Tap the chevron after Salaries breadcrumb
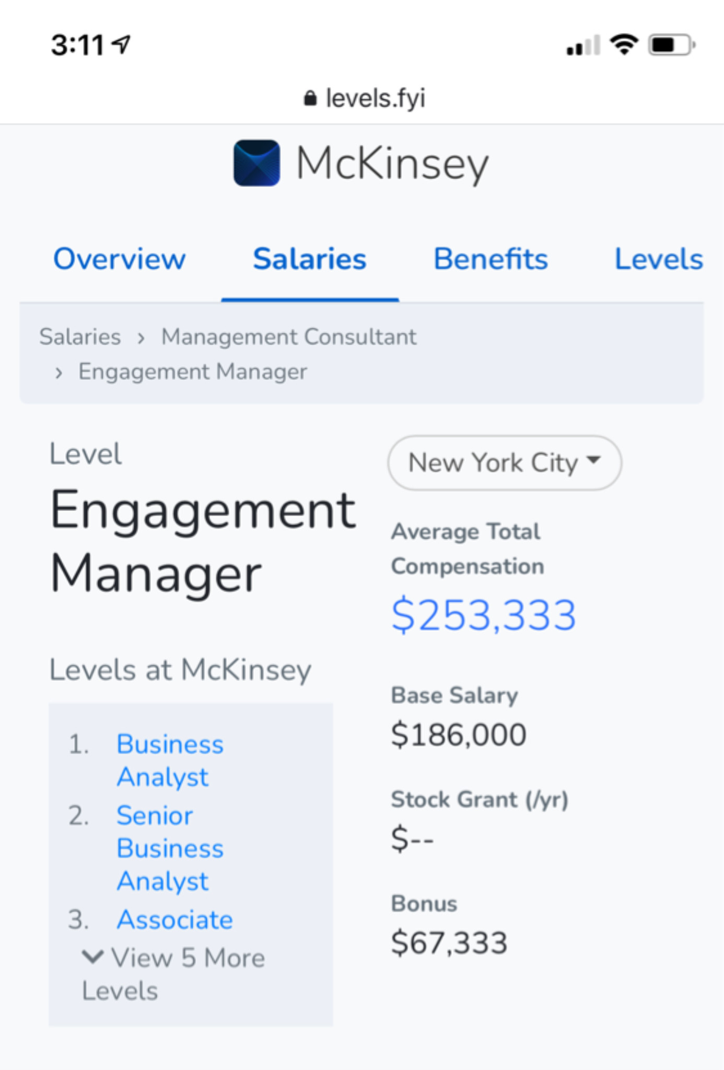This screenshot has height=1070, width=724. pyautogui.click(x=141, y=338)
